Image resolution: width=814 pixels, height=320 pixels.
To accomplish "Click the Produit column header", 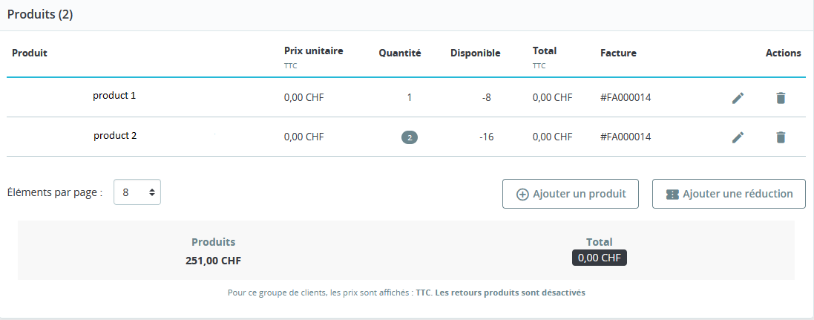I will [x=30, y=53].
